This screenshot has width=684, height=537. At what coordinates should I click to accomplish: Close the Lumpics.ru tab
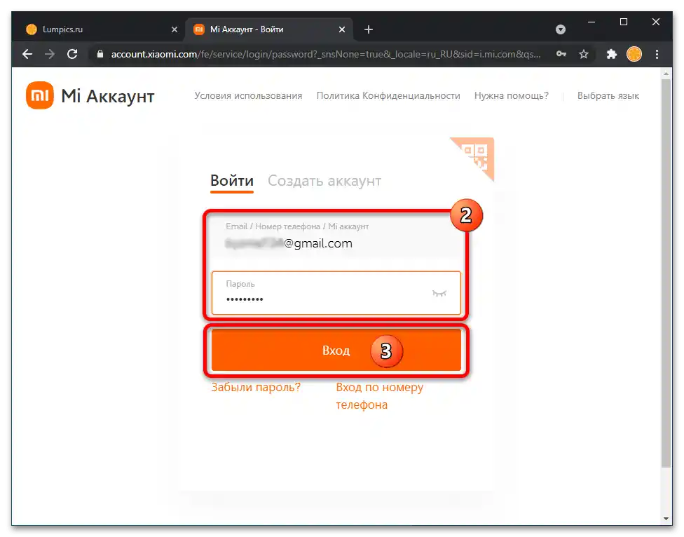tap(175, 29)
